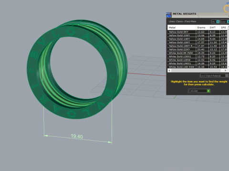Select the Yellow Gold:22KY row
The image size is (229, 171).
click(198, 49)
